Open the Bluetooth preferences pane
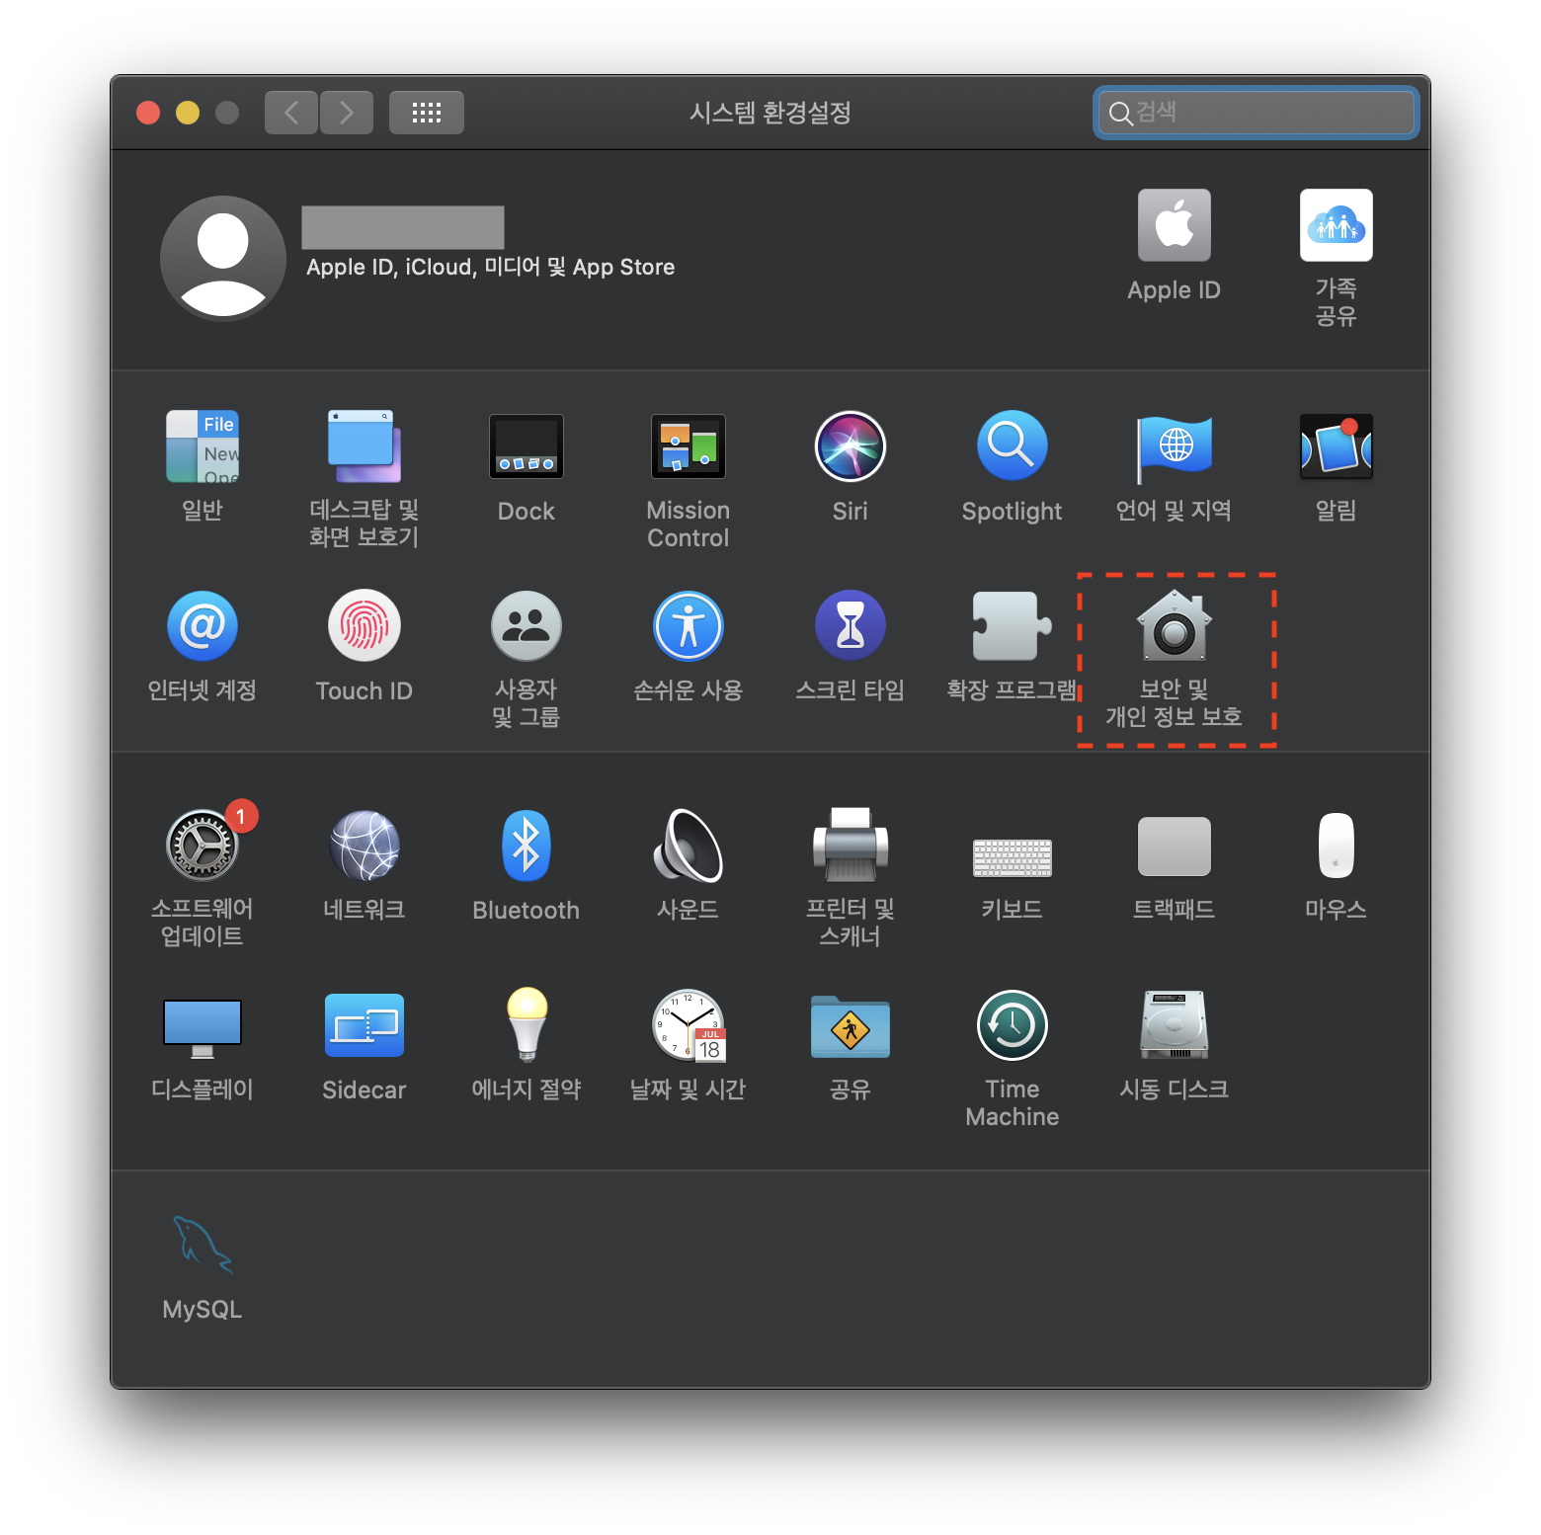 tap(527, 846)
